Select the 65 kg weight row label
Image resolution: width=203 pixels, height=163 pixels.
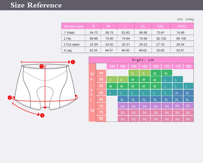(x=101, y=99)
